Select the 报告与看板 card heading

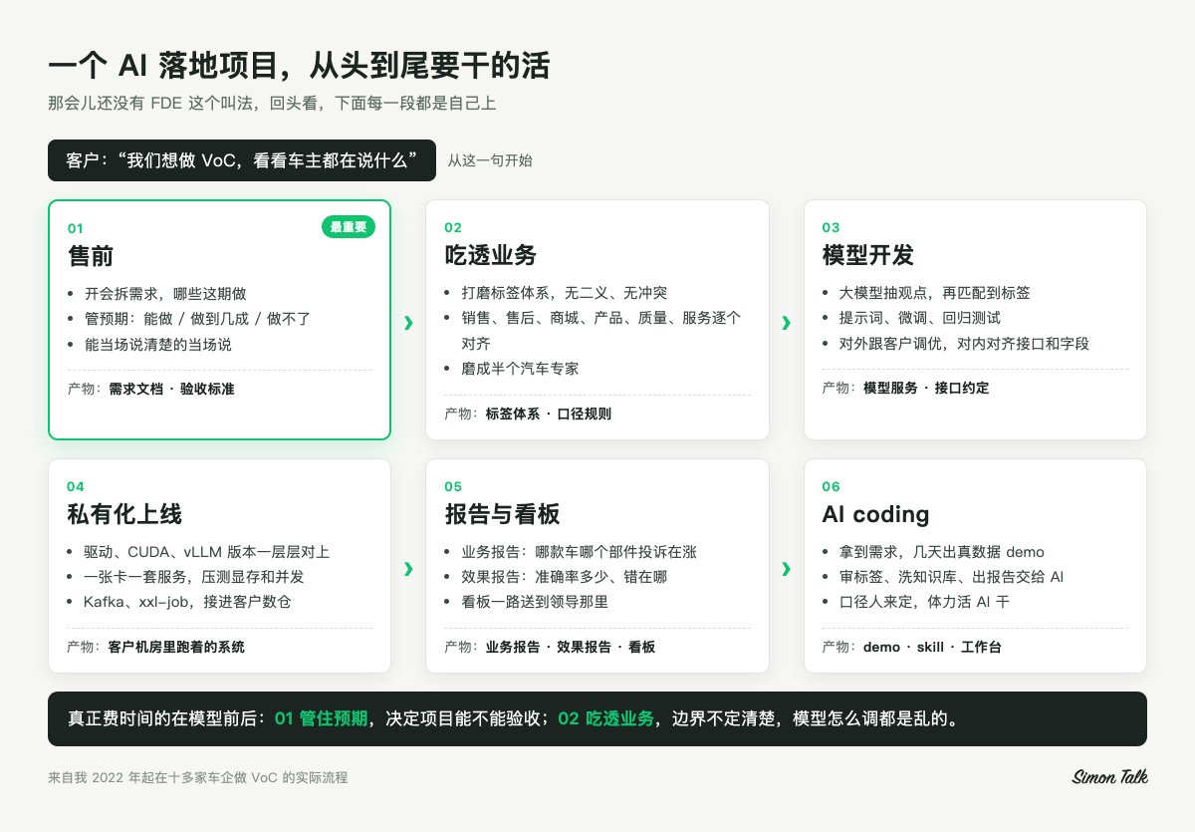pyautogui.click(x=503, y=515)
